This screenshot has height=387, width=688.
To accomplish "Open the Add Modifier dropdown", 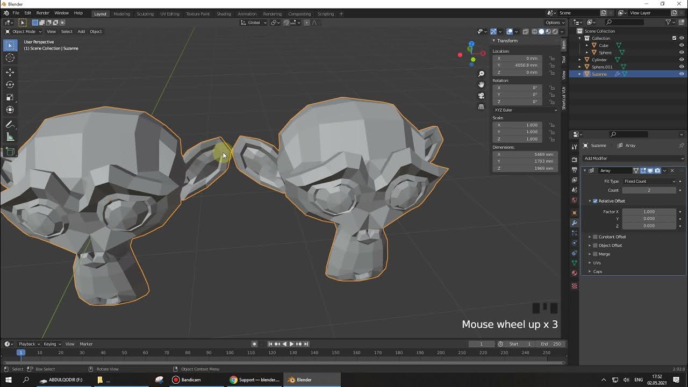I will pos(633,159).
